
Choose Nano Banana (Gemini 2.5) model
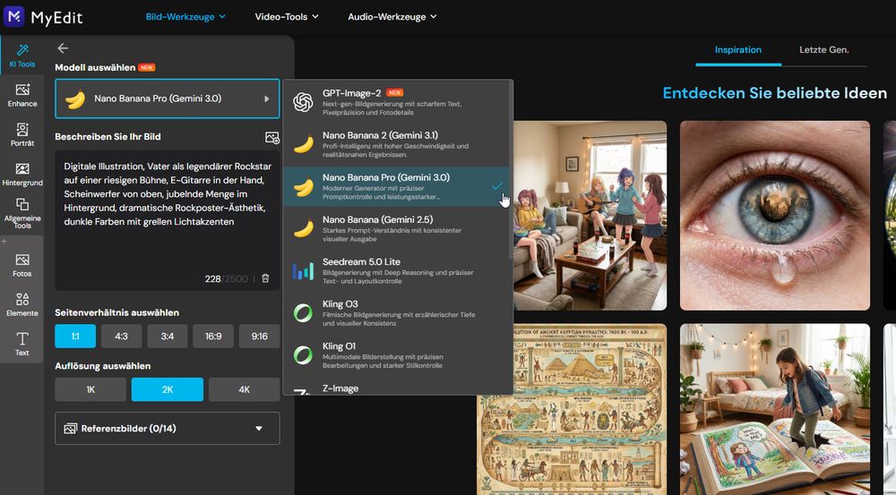397,228
